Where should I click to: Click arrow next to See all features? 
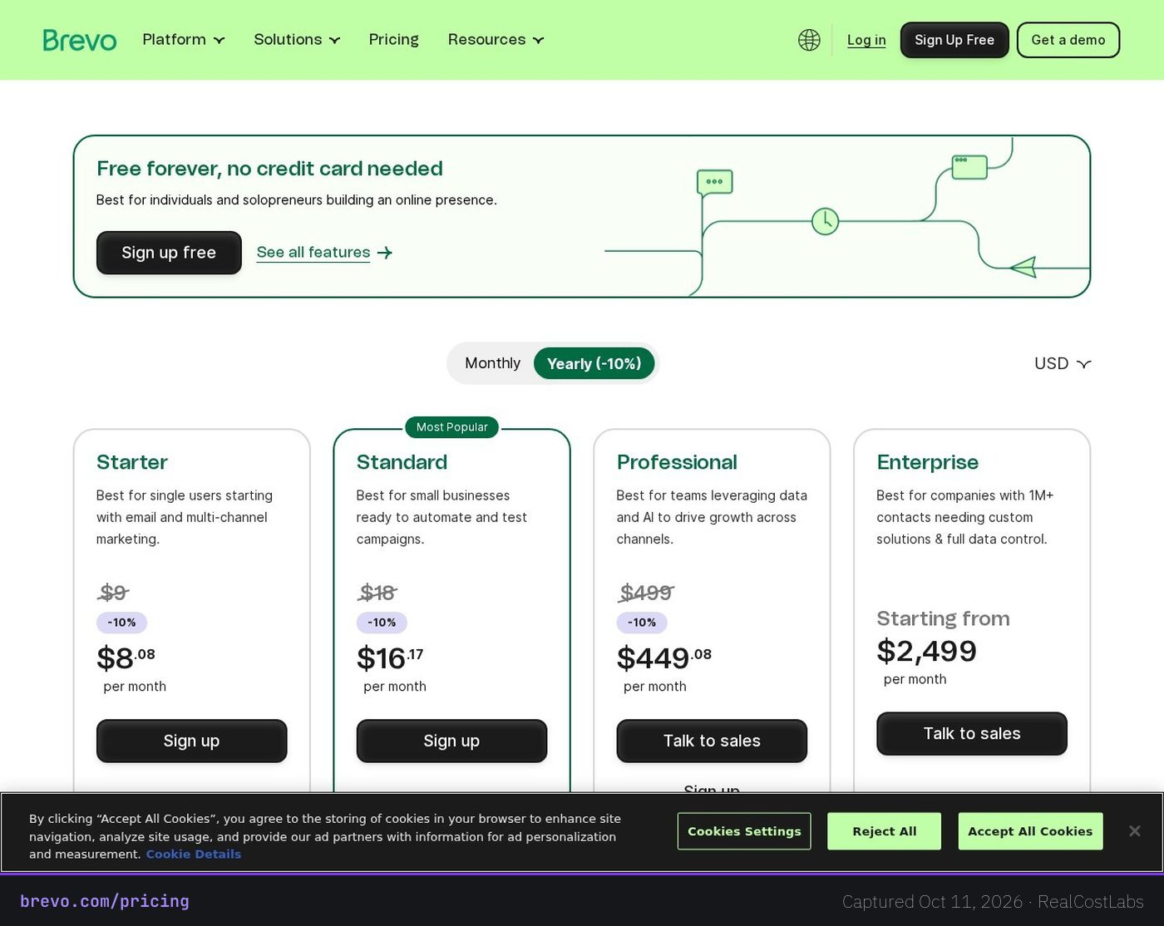click(385, 253)
